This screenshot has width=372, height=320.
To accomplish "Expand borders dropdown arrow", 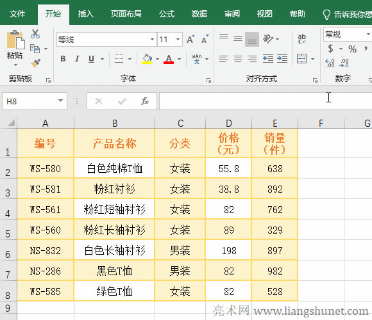I will tap(130, 59).
